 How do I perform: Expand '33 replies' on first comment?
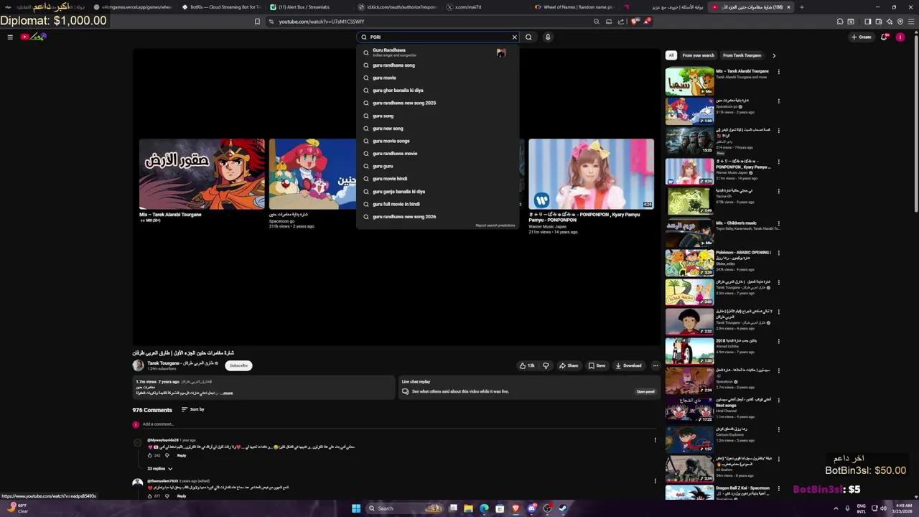tap(159, 469)
